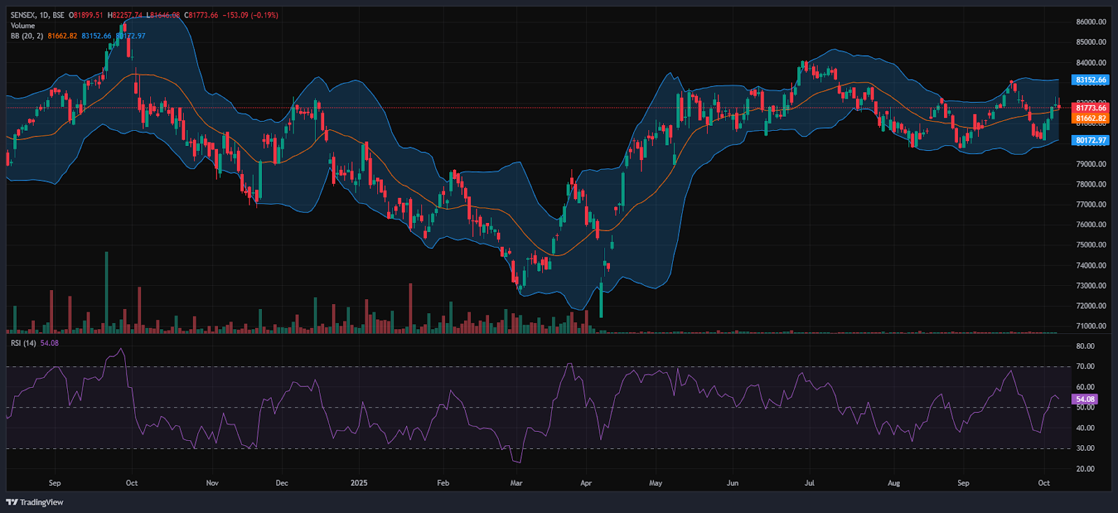Select the SENSEX, 1D, BSE legend title
The width and height of the screenshot is (1118, 513).
37,15
